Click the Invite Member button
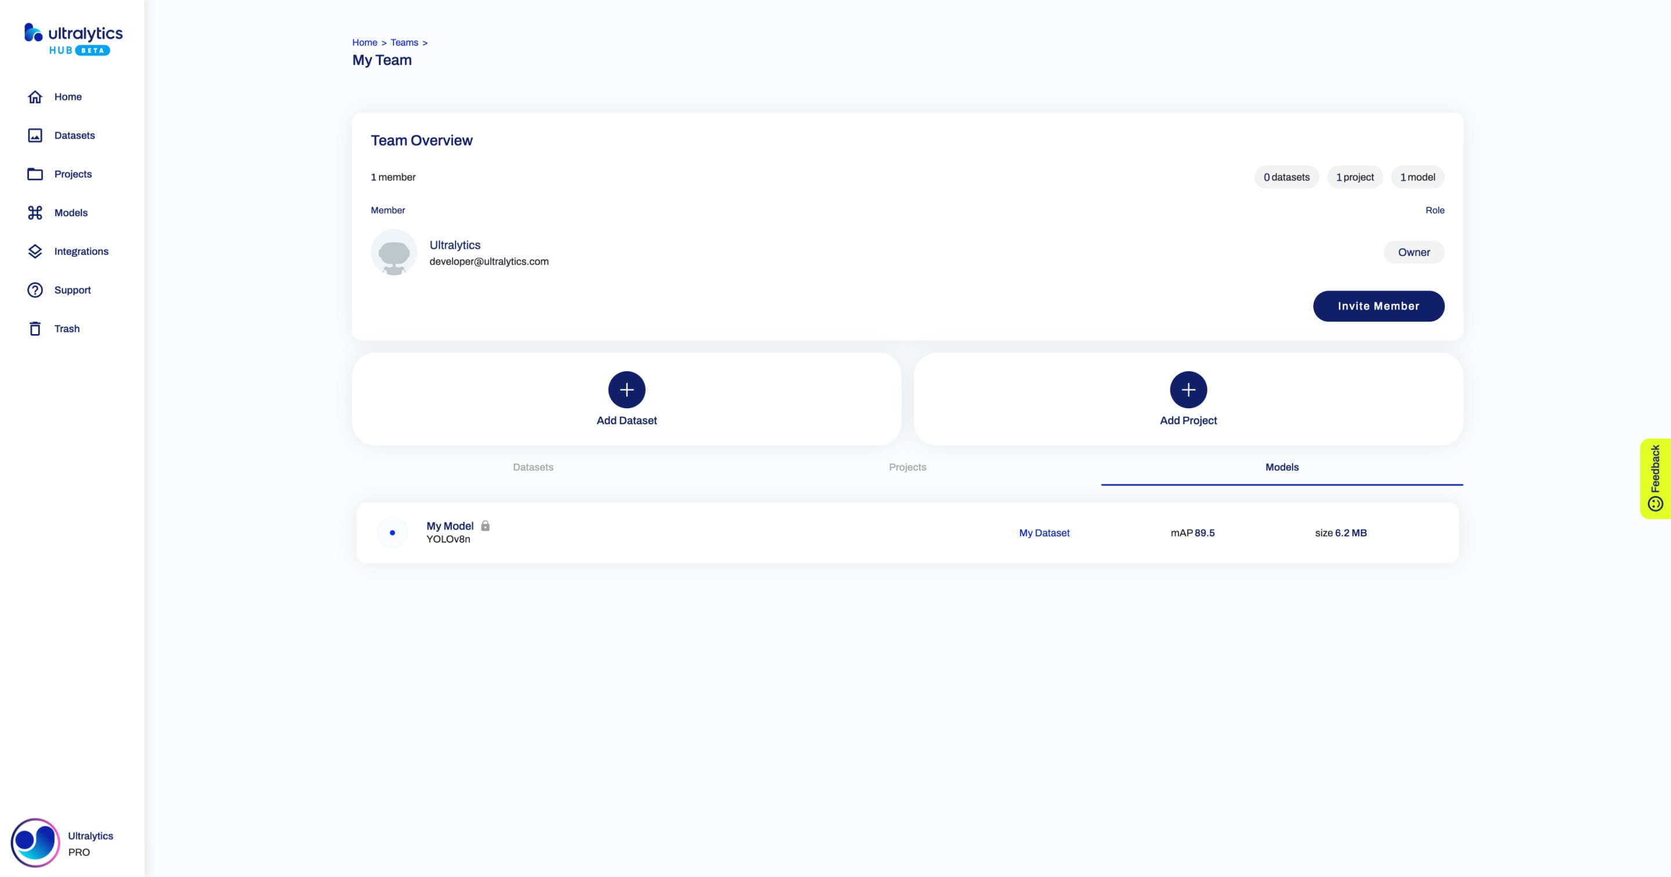The width and height of the screenshot is (1671, 877). (1378, 306)
